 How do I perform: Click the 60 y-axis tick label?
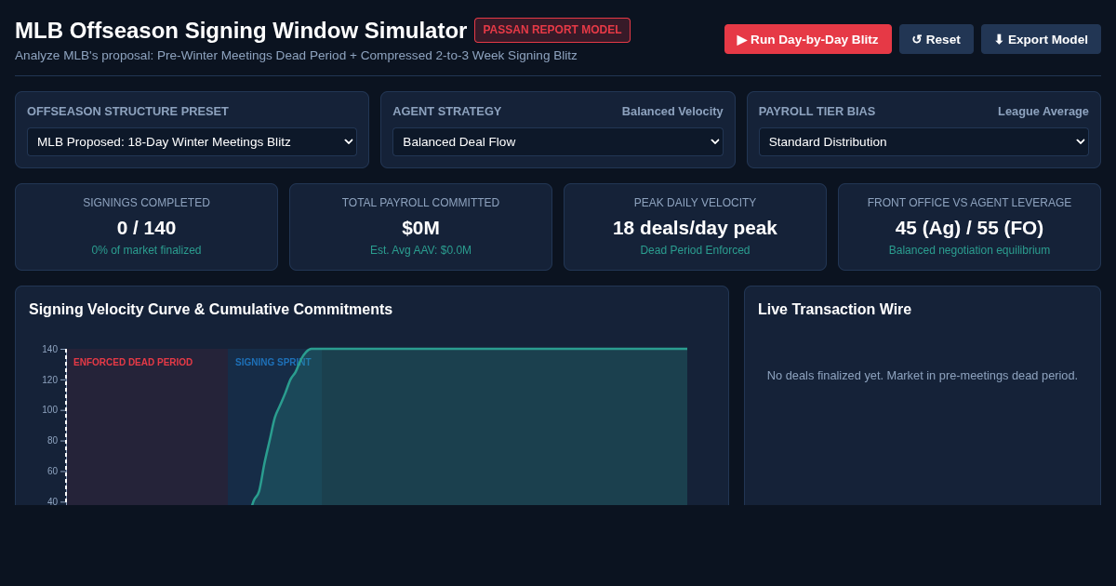52,472
